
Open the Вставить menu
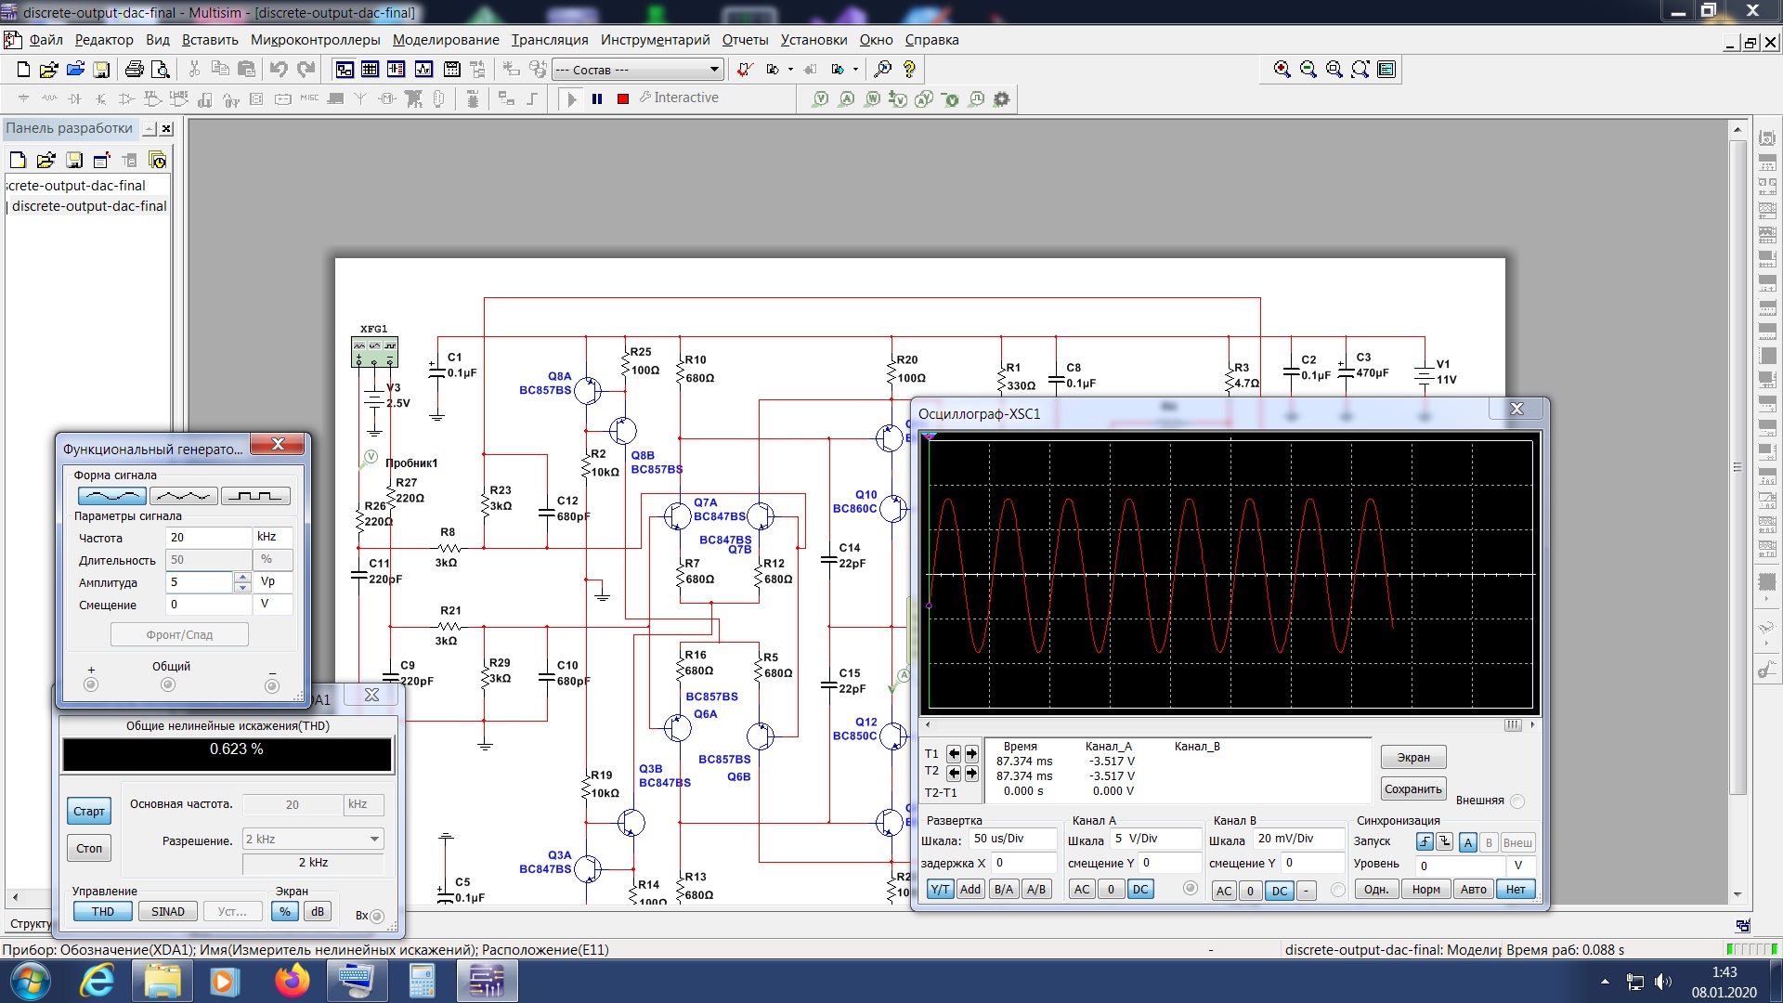coord(210,40)
